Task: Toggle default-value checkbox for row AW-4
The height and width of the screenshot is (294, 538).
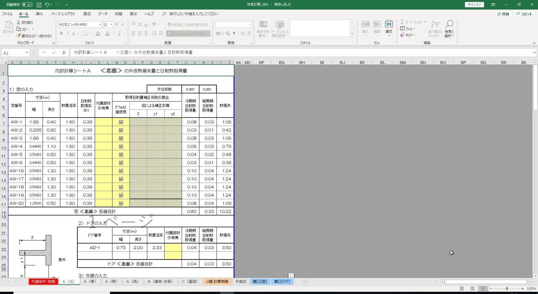Action: pyautogui.click(x=121, y=146)
